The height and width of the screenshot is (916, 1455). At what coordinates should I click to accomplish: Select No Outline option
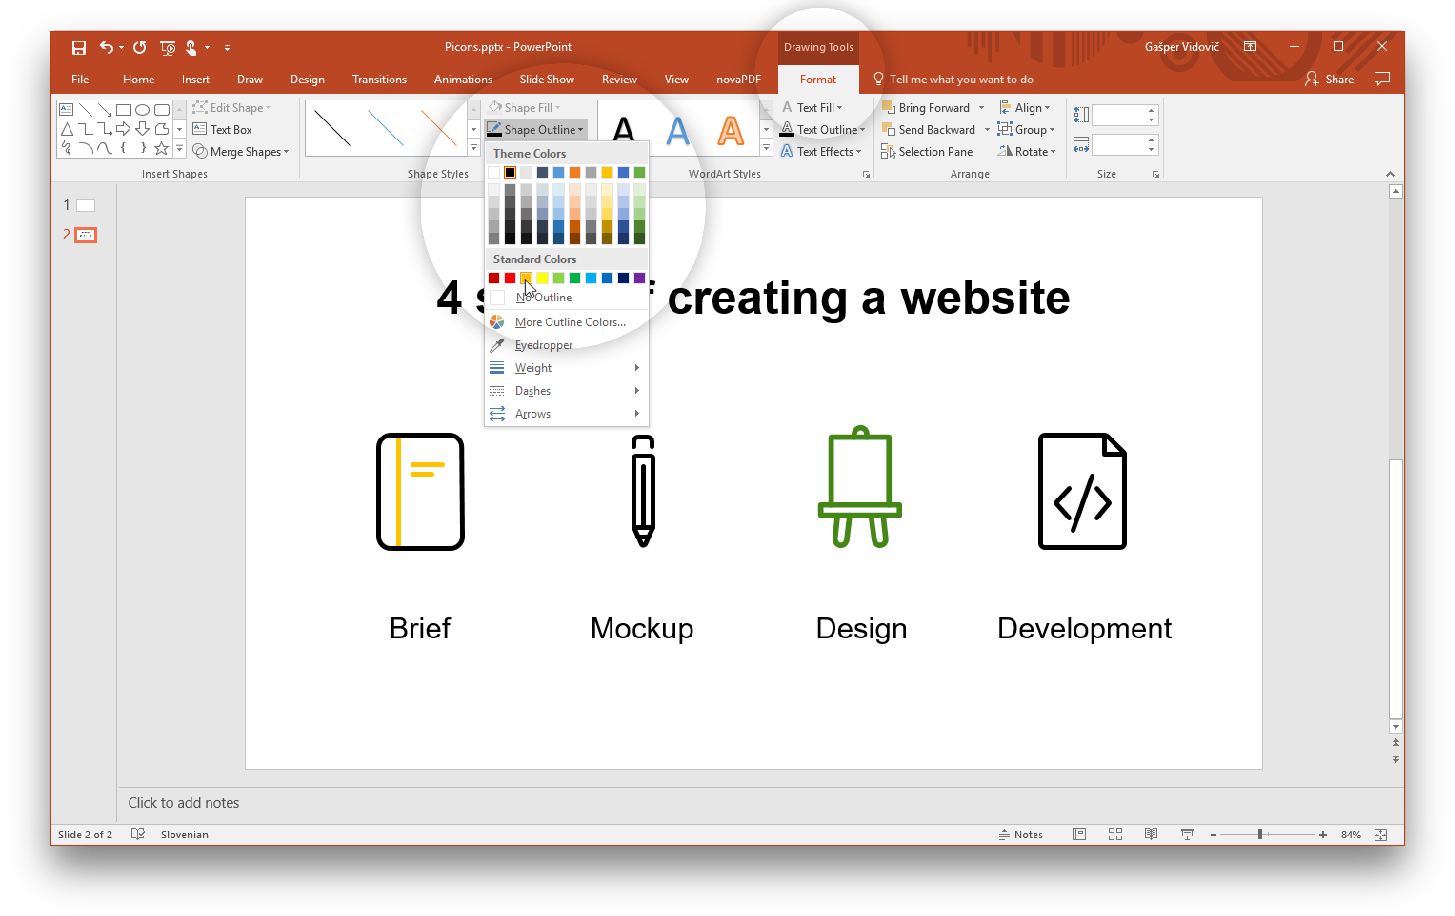click(543, 297)
